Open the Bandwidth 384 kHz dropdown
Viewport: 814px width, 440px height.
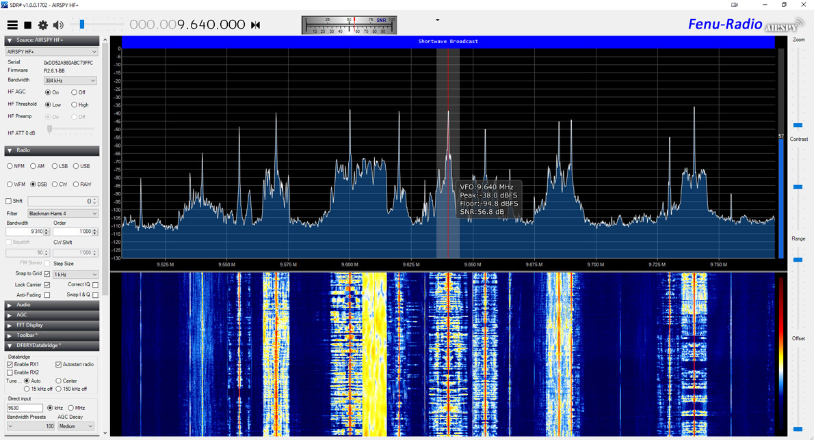click(x=70, y=81)
